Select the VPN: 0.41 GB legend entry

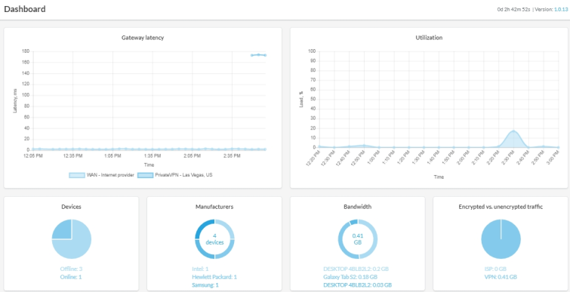tap(501, 277)
